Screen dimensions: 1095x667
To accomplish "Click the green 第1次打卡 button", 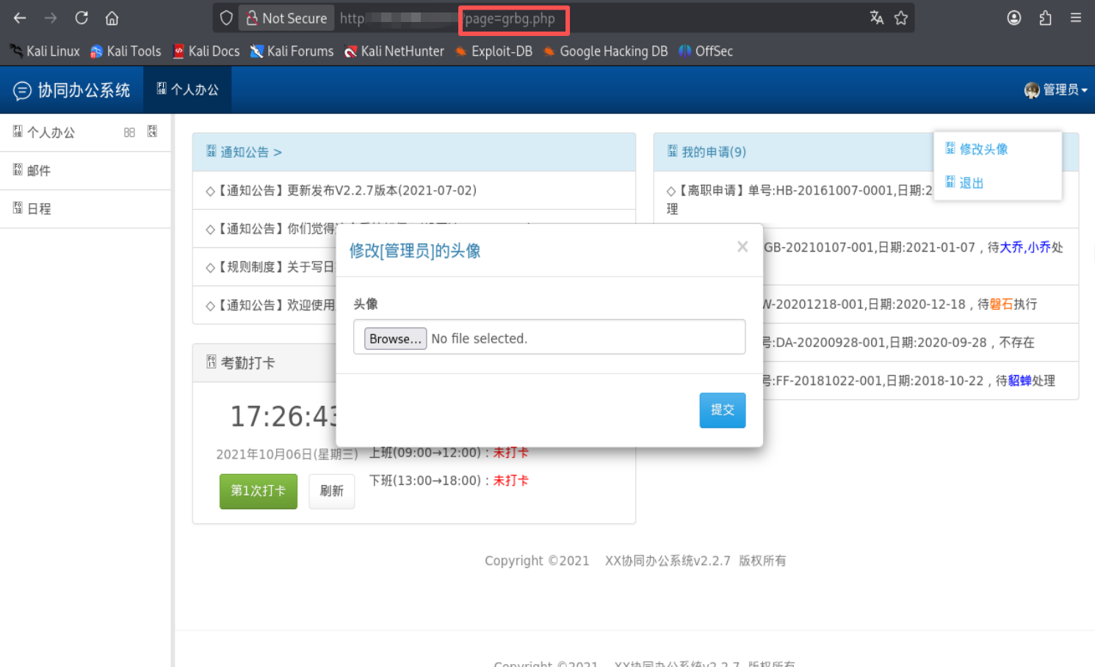I will pos(258,491).
